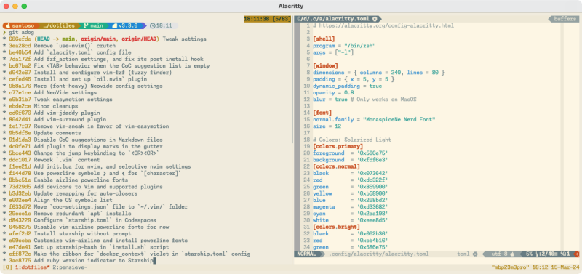
Task: Click the [colors.bright] section header
Action: 337,227
